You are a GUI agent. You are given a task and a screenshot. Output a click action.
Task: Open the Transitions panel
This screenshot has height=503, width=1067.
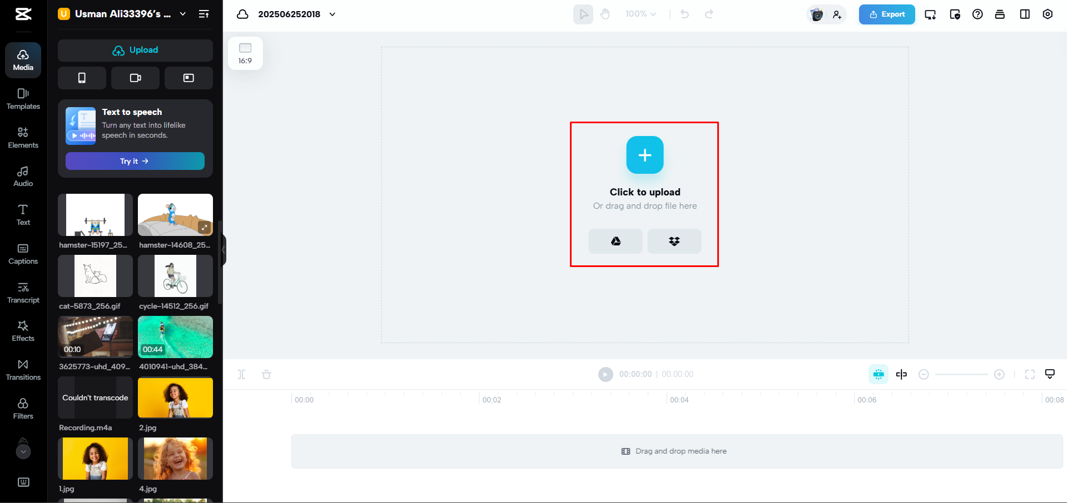coord(23,369)
